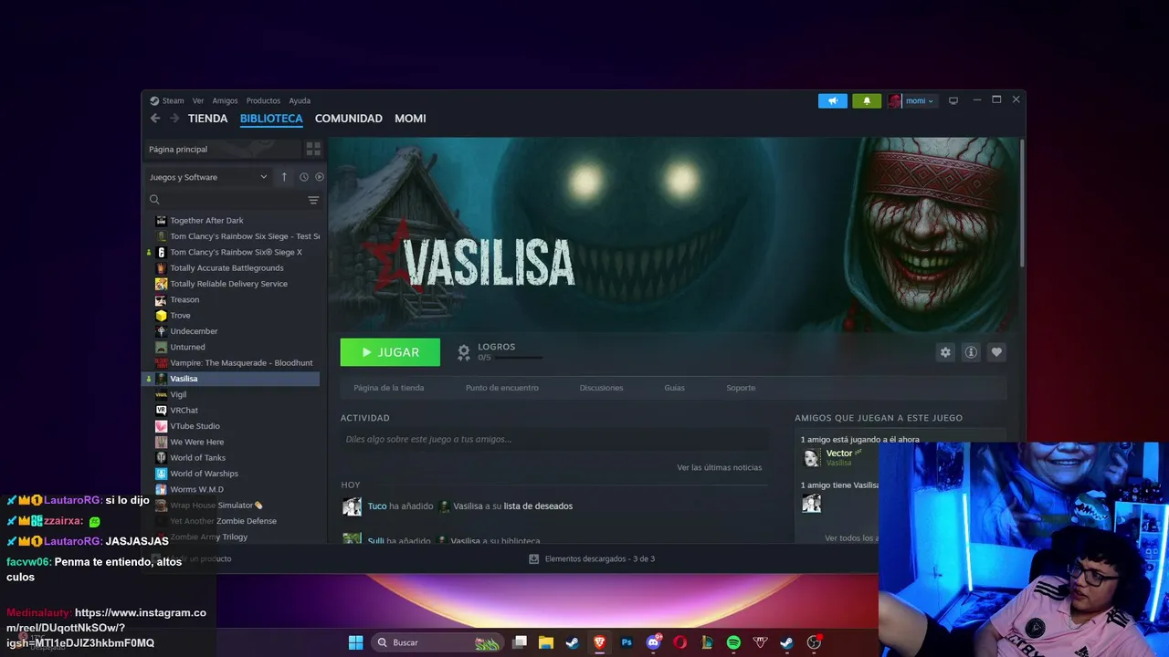This screenshot has width=1169, height=657.
Task: Open Photoshop from the taskbar
Action: (x=627, y=642)
